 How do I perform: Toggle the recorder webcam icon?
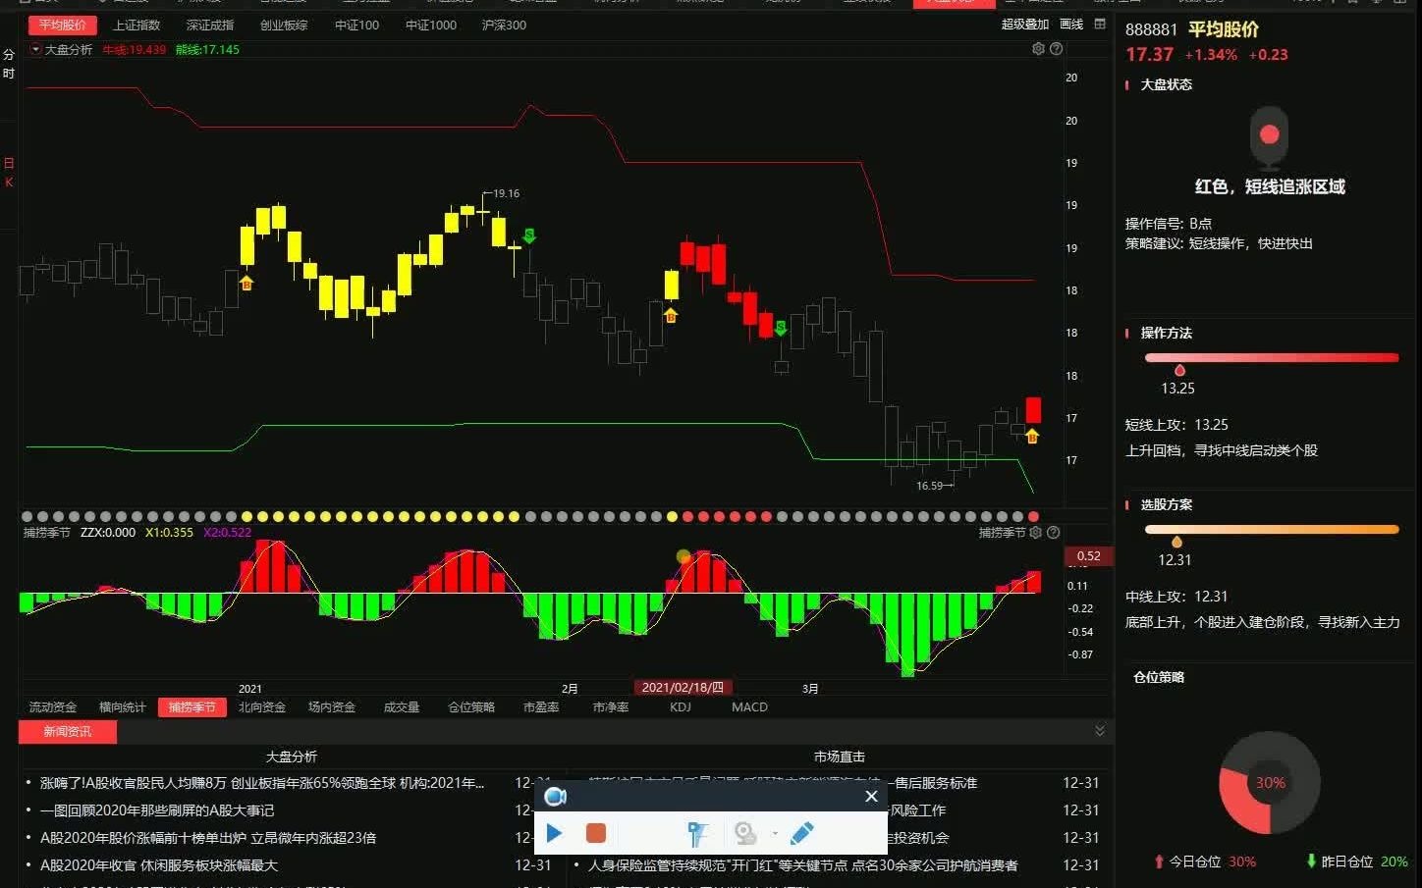click(x=745, y=833)
